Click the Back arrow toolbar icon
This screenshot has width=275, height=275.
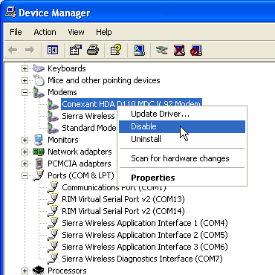coord(13,51)
